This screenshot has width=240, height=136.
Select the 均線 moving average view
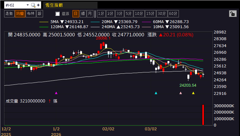(x=20, y=14)
